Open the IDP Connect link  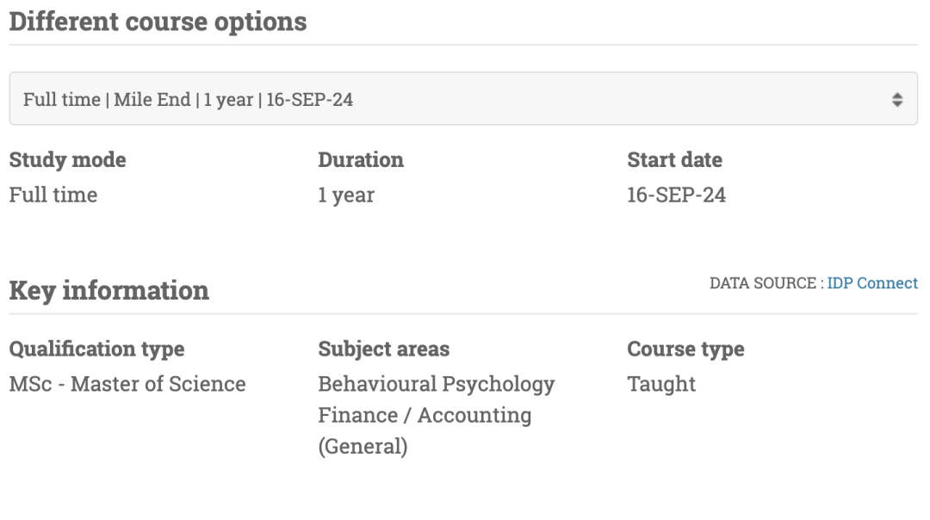coord(872,283)
